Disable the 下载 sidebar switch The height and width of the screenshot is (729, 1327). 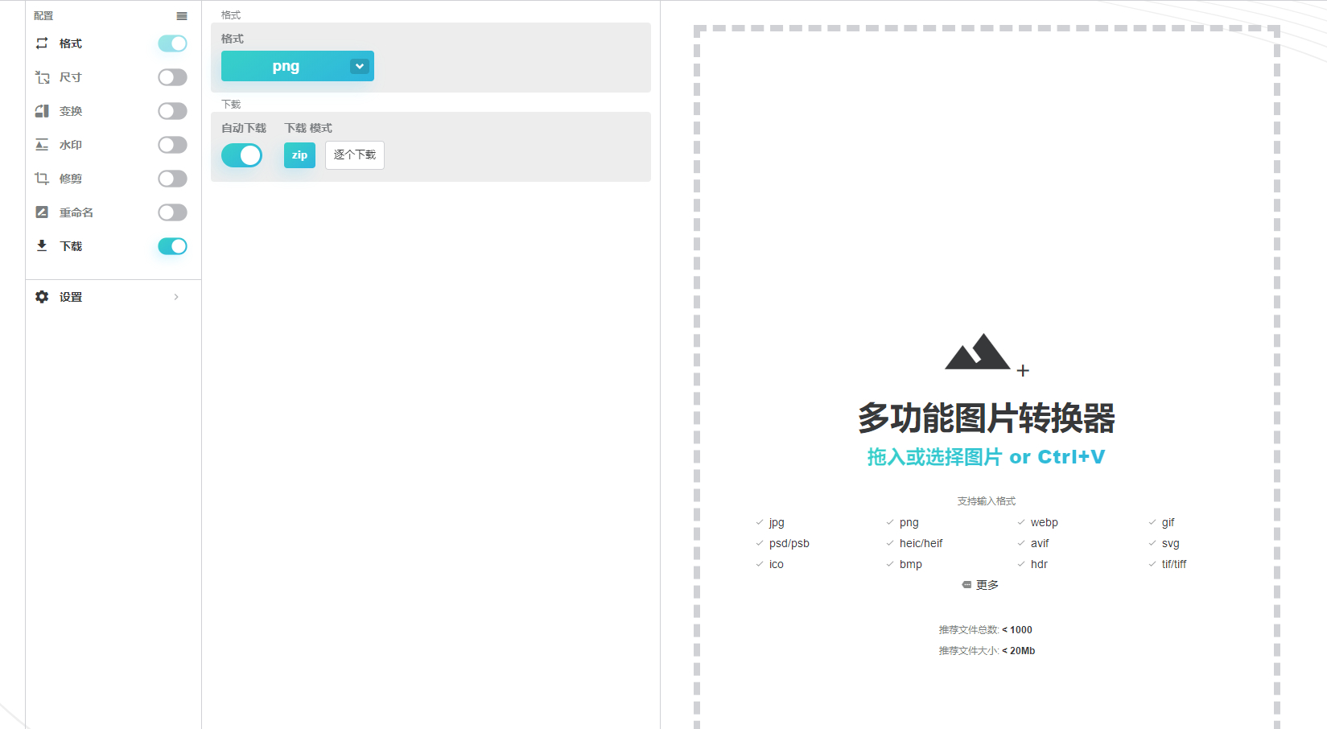(172, 246)
